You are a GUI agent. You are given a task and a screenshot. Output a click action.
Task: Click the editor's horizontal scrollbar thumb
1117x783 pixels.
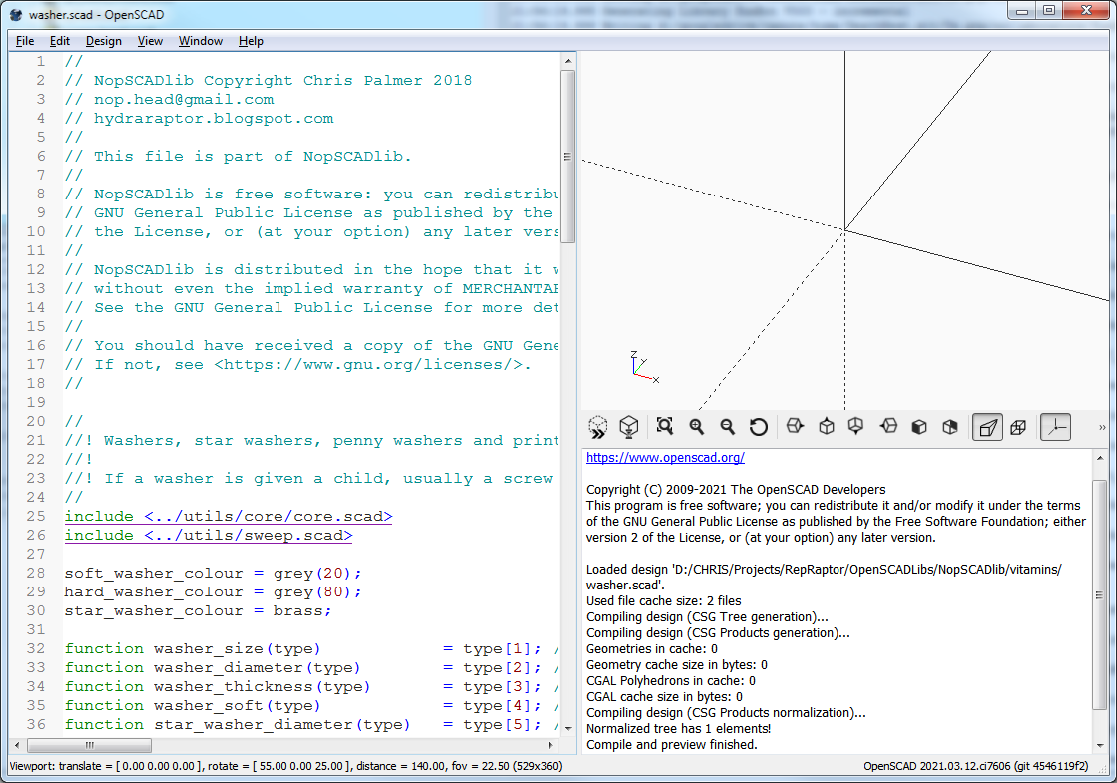point(89,745)
